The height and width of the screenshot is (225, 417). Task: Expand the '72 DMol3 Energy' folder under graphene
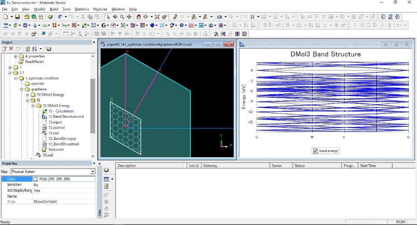click(x=27, y=95)
